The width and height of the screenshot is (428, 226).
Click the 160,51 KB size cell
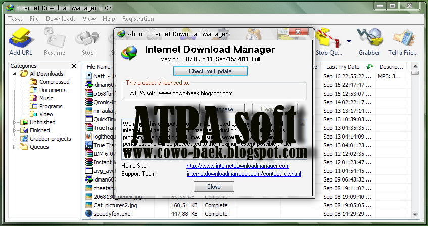184,205
